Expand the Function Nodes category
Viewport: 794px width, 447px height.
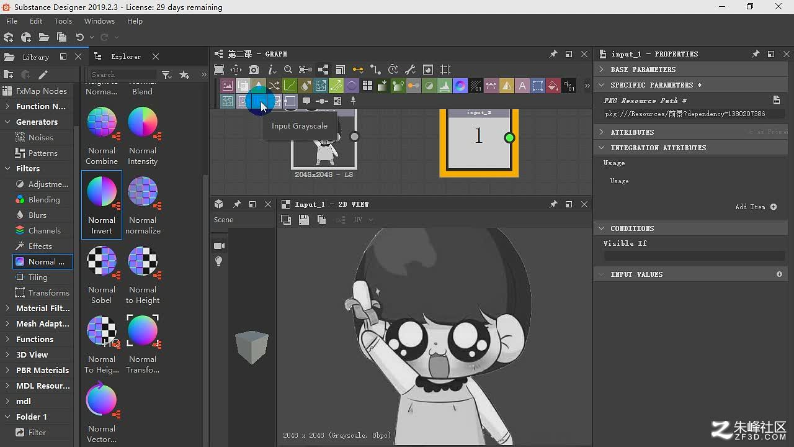click(7, 106)
